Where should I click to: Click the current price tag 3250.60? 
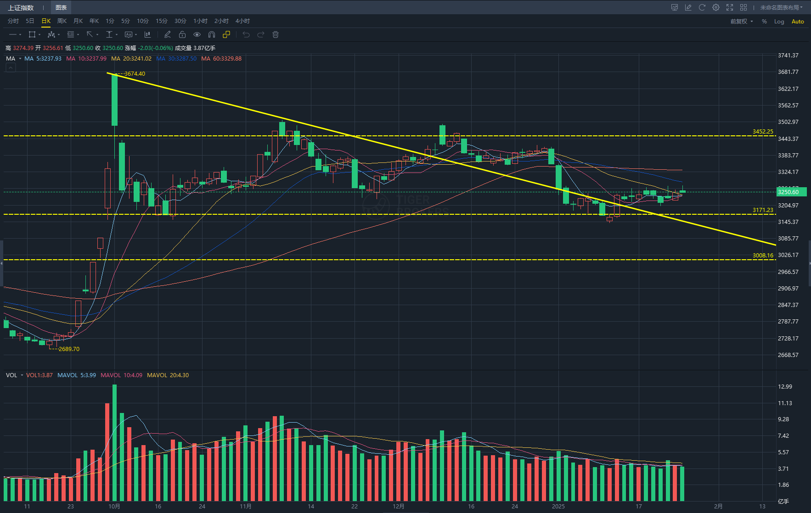click(x=791, y=192)
